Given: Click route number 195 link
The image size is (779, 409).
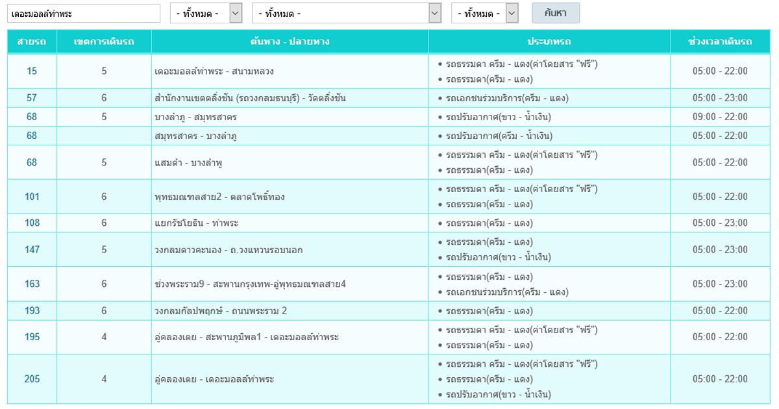Looking at the screenshot, I should (x=32, y=337).
